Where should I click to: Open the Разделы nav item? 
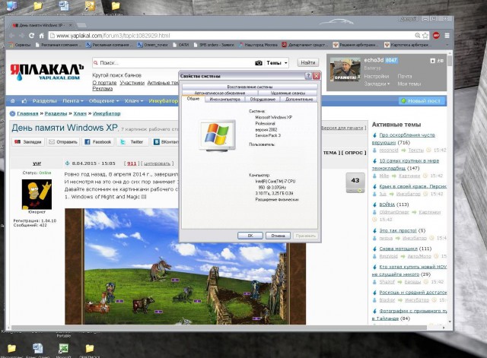click(44, 101)
